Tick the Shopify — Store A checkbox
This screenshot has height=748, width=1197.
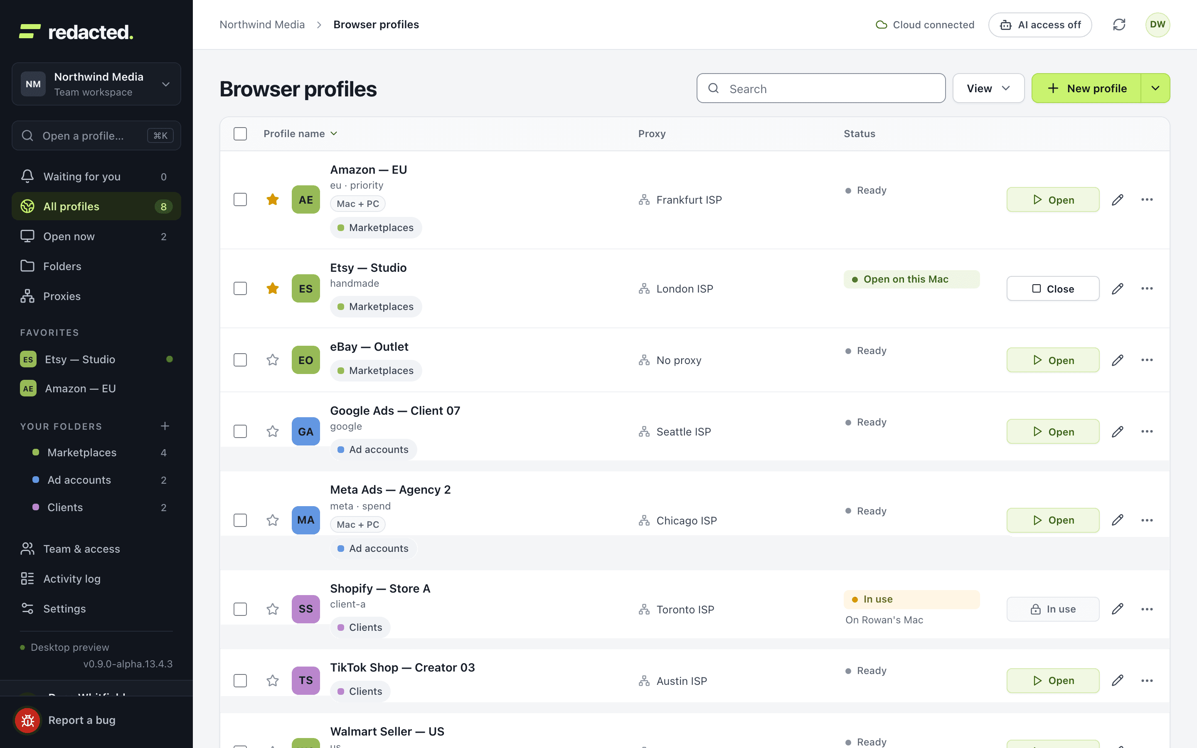(240, 609)
